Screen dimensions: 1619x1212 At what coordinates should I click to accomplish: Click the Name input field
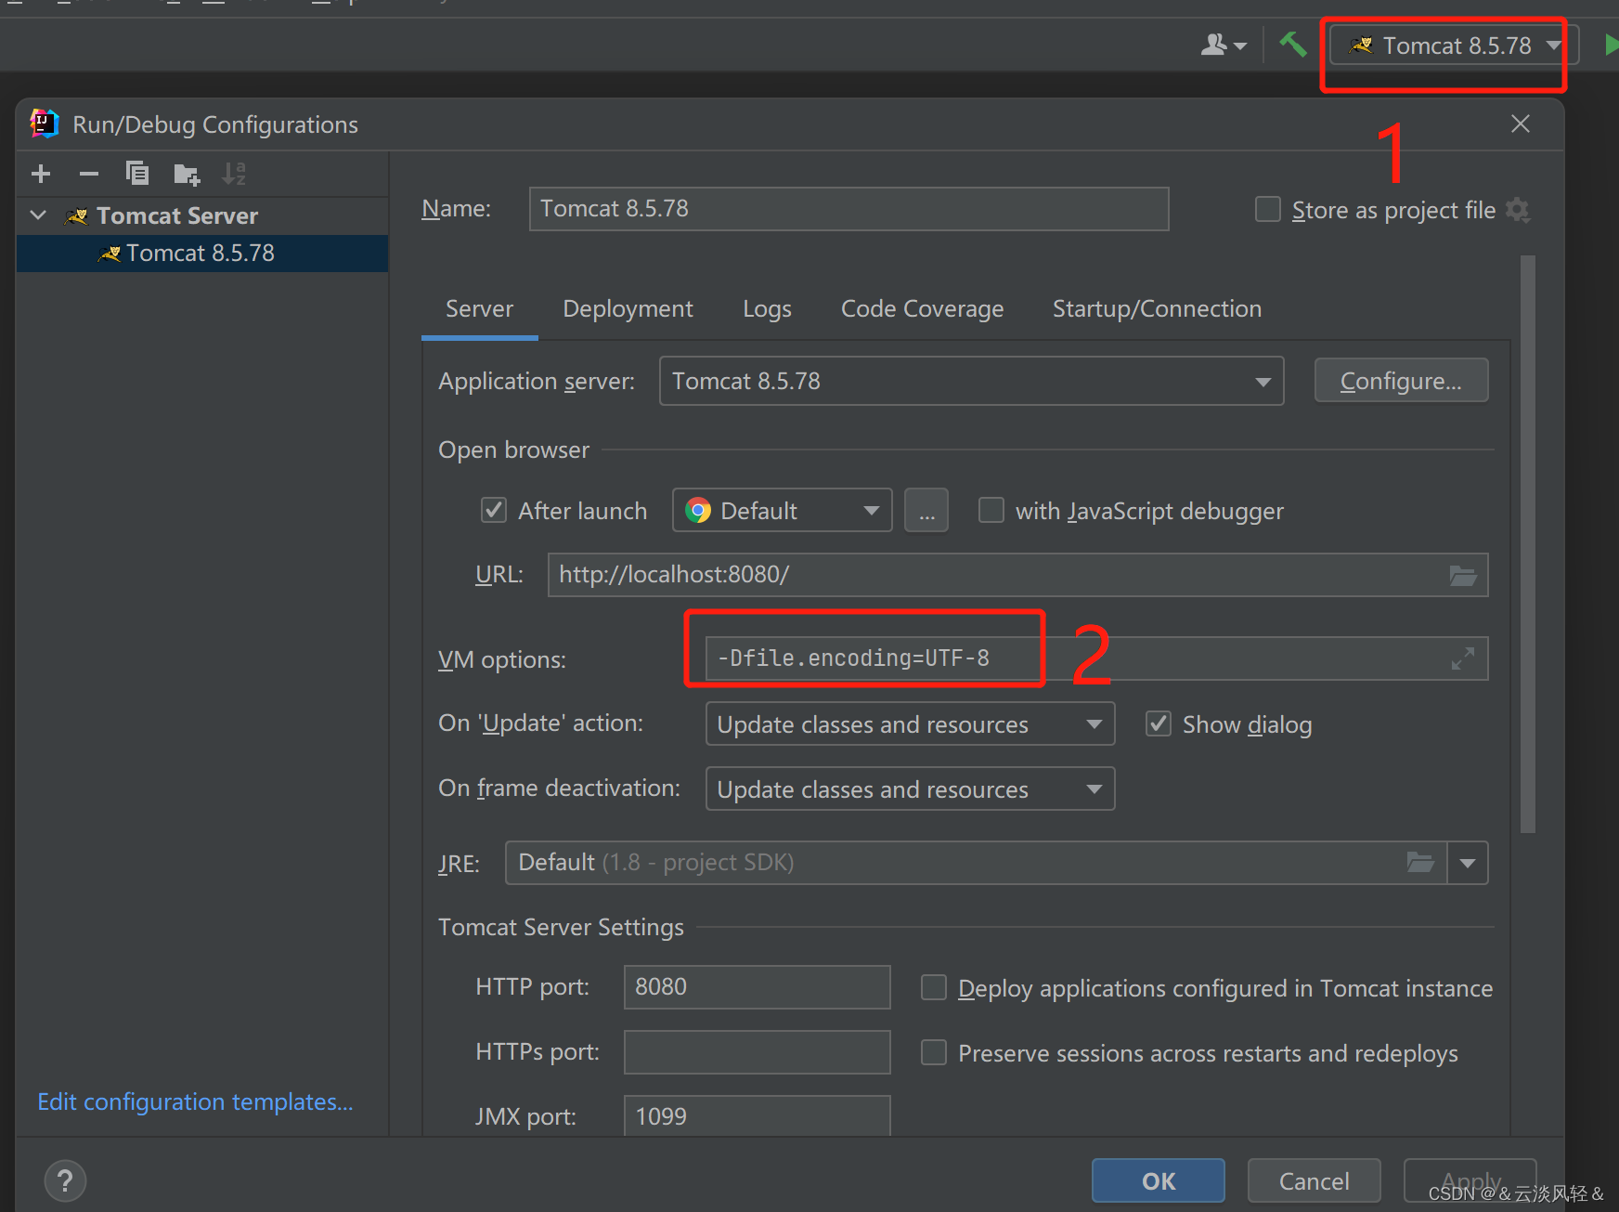[x=848, y=209]
